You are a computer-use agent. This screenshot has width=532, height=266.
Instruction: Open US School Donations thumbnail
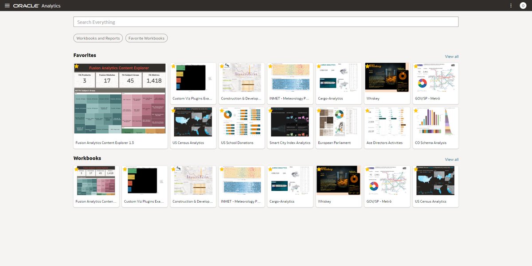point(242,122)
